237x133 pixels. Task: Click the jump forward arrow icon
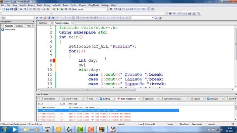pos(41,18)
